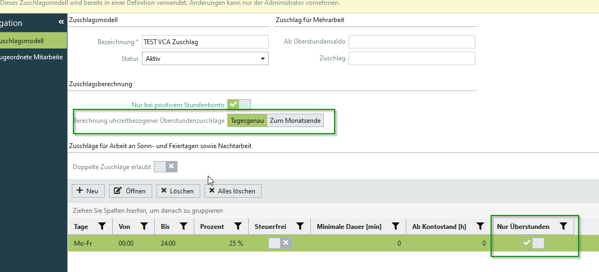Toggle Steuerfrei switch in Mo-Fr row

280,243
